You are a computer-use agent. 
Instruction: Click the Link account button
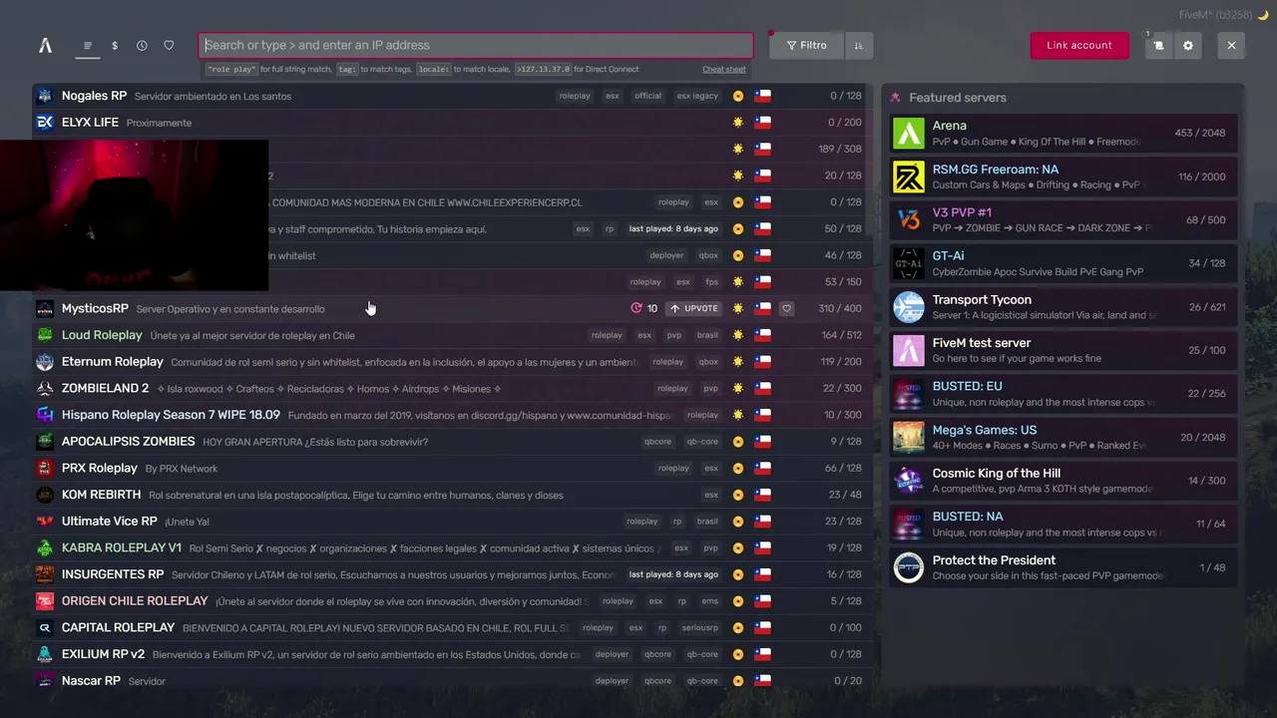[x=1079, y=45]
